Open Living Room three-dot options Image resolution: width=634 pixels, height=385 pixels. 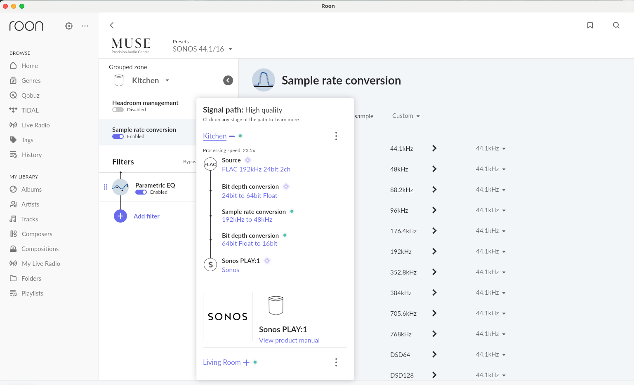pos(336,362)
